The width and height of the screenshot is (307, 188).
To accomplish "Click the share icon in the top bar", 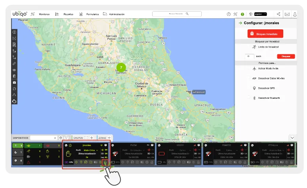I will coord(278,14).
